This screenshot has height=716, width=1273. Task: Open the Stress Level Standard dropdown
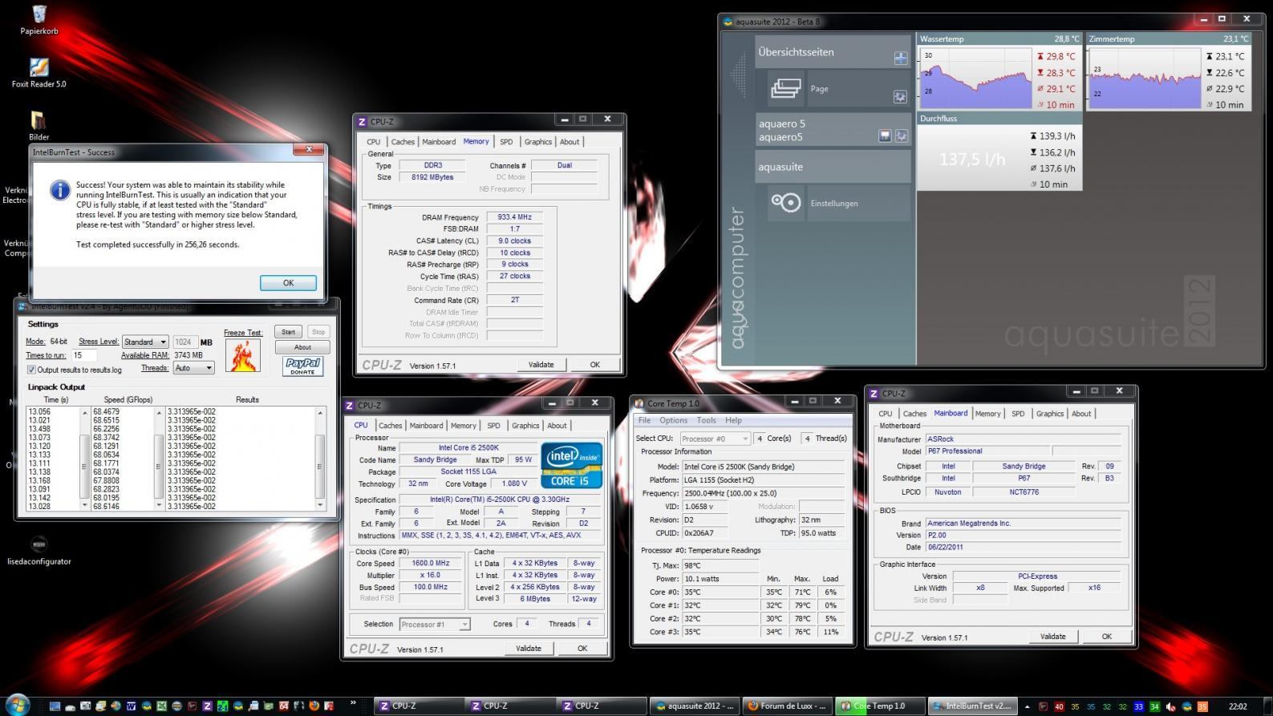click(x=145, y=342)
